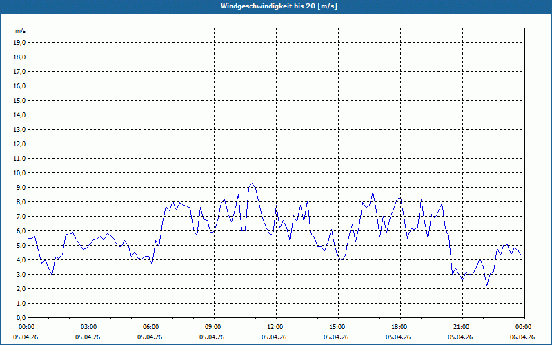Select the "6,0" y-axis label
Viewport: 552px width, 345px height.
(21, 231)
